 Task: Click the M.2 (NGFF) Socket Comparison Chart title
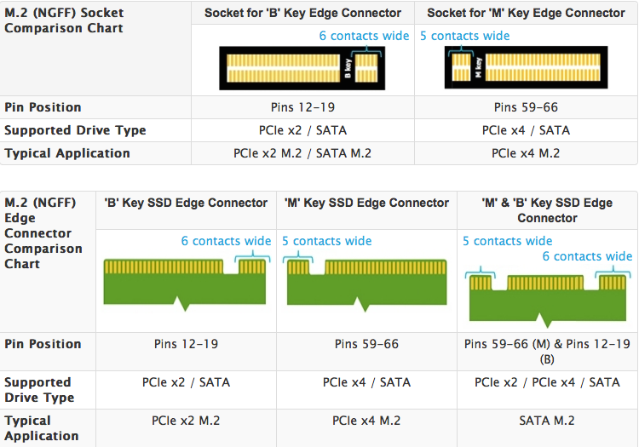[x=64, y=20]
